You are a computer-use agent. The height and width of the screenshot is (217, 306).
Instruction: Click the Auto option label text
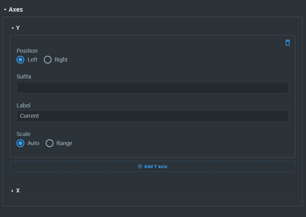[33, 143]
